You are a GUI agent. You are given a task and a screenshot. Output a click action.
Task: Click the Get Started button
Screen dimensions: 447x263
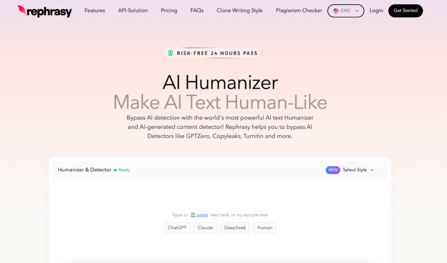click(406, 10)
